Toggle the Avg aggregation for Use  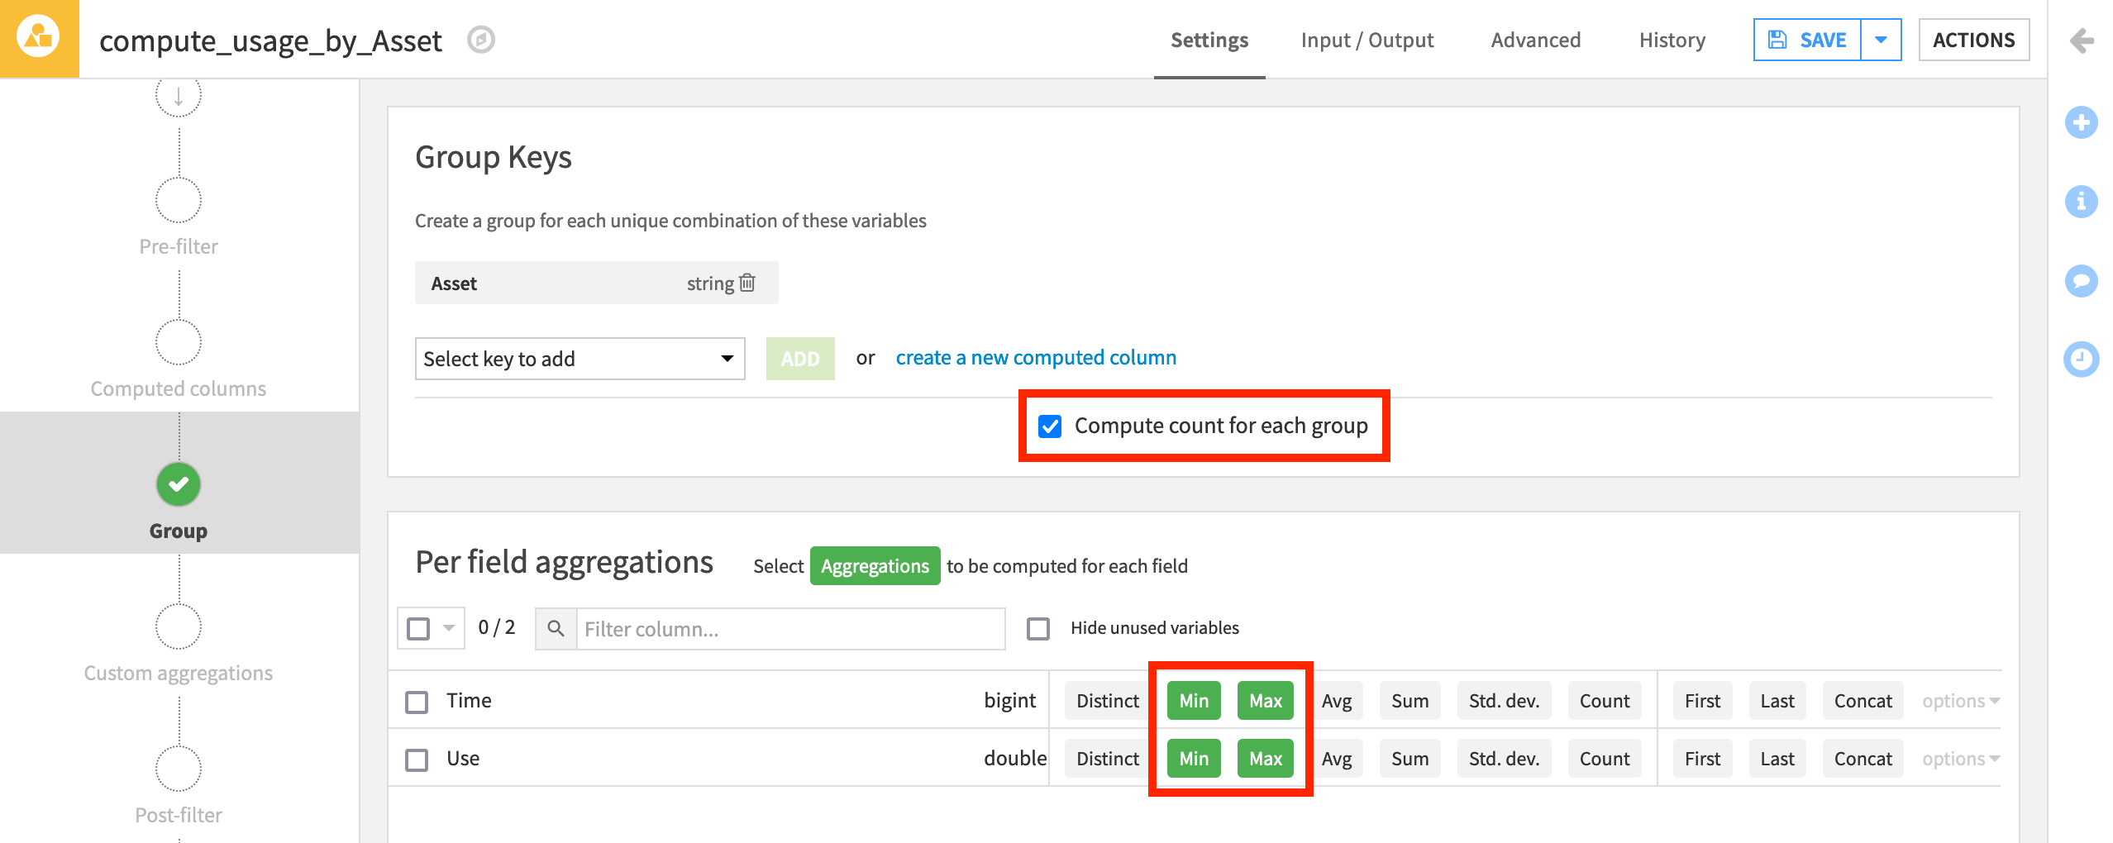pyautogui.click(x=1336, y=760)
